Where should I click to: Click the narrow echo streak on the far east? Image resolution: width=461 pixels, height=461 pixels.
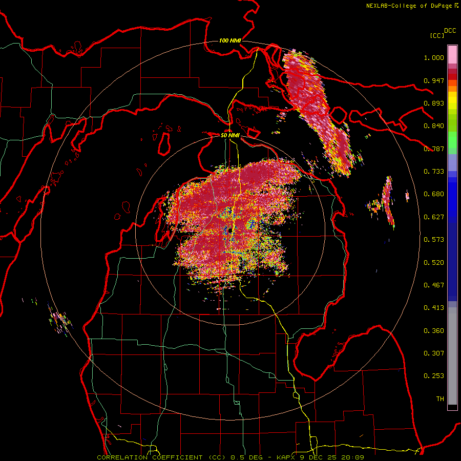[x=388, y=201]
